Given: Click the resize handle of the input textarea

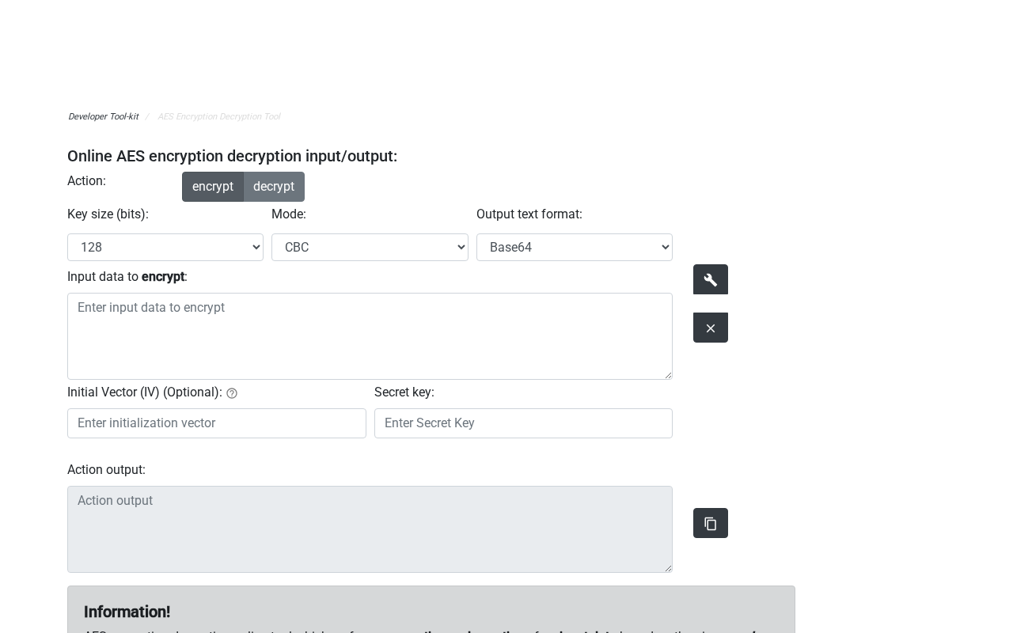Looking at the screenshot, I should (668, 375).
